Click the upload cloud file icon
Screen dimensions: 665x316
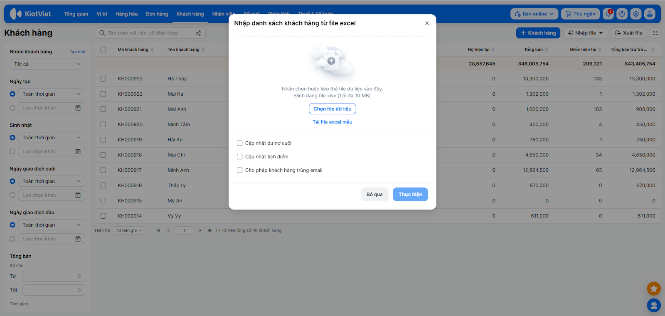pyautogui.click(x=332, y=62)
